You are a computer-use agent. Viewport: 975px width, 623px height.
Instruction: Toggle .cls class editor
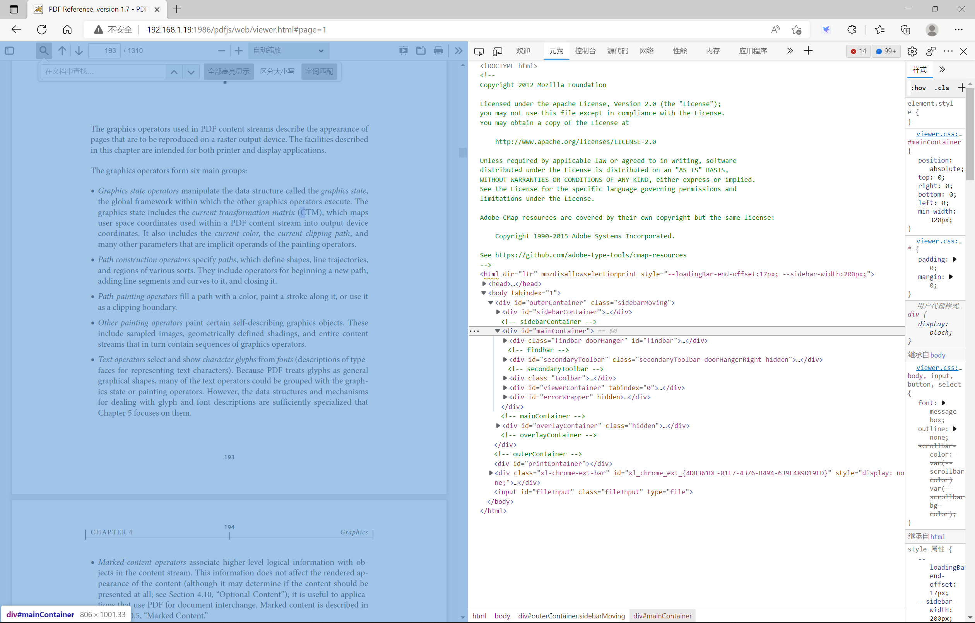942,88
